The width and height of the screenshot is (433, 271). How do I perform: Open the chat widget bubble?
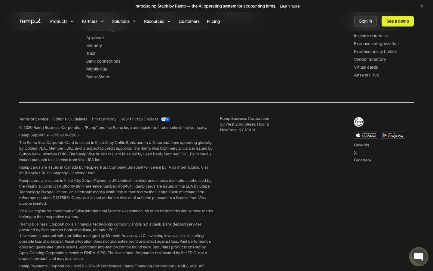click(x=418, y=257)
